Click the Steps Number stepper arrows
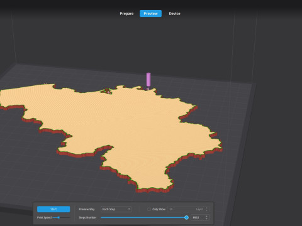302x226 pixels. coord(206,217)
